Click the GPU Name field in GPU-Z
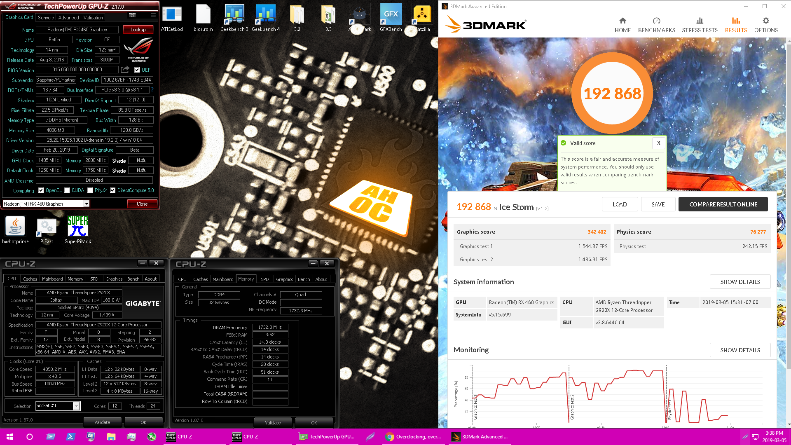 pos(77,30)
